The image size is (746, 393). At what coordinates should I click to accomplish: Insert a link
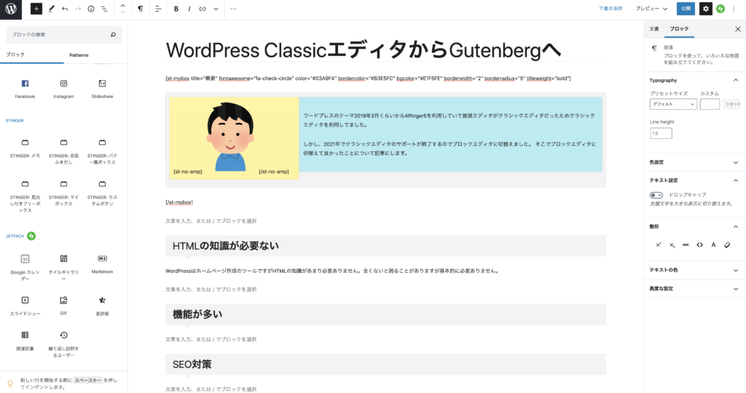pos(203,9)
